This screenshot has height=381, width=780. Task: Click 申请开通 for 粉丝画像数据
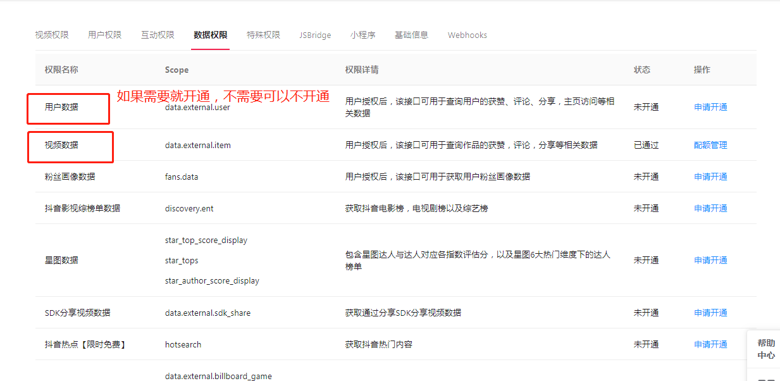pyautogui.click(x=710, y=177)
